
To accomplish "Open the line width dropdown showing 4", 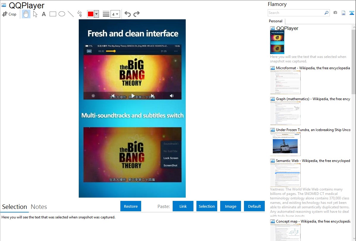I will (x=115, y=14).
